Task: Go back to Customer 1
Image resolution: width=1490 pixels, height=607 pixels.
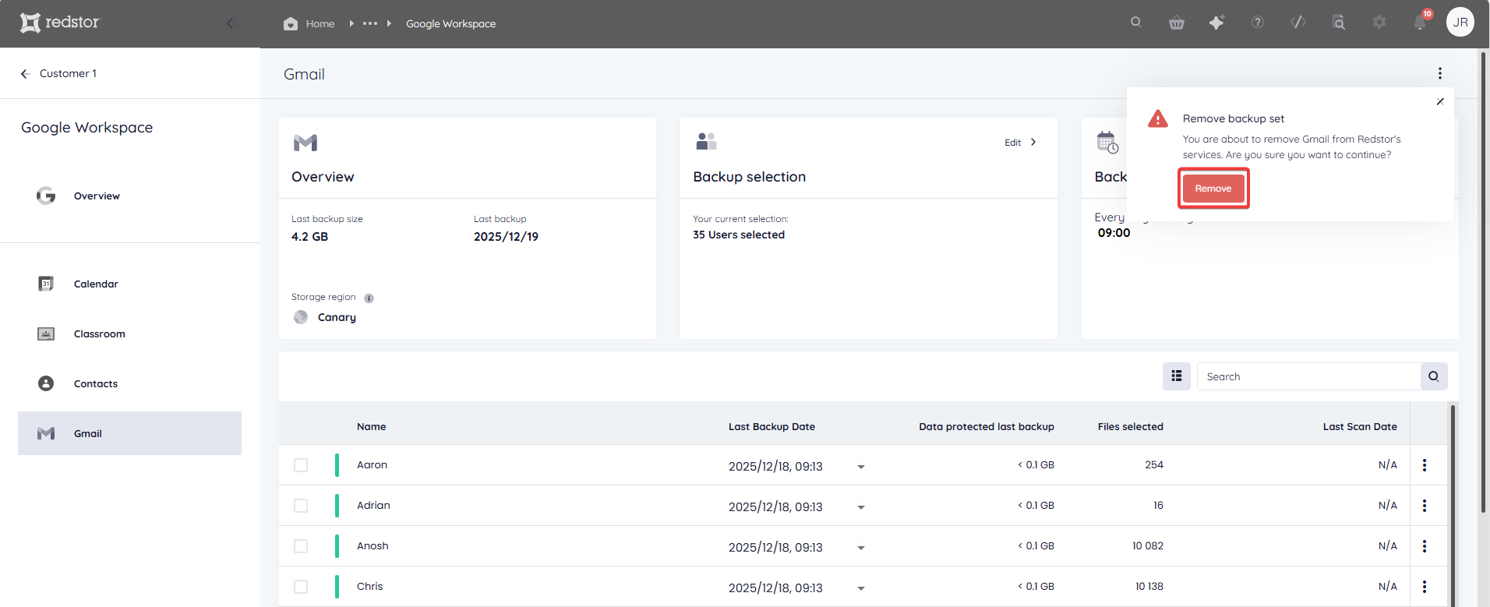Action: (59, 73)
